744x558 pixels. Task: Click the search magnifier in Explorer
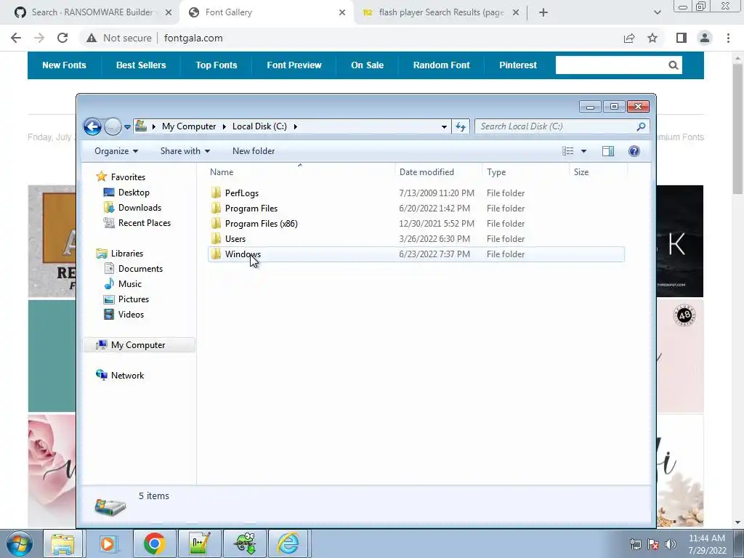coord(641,126)
